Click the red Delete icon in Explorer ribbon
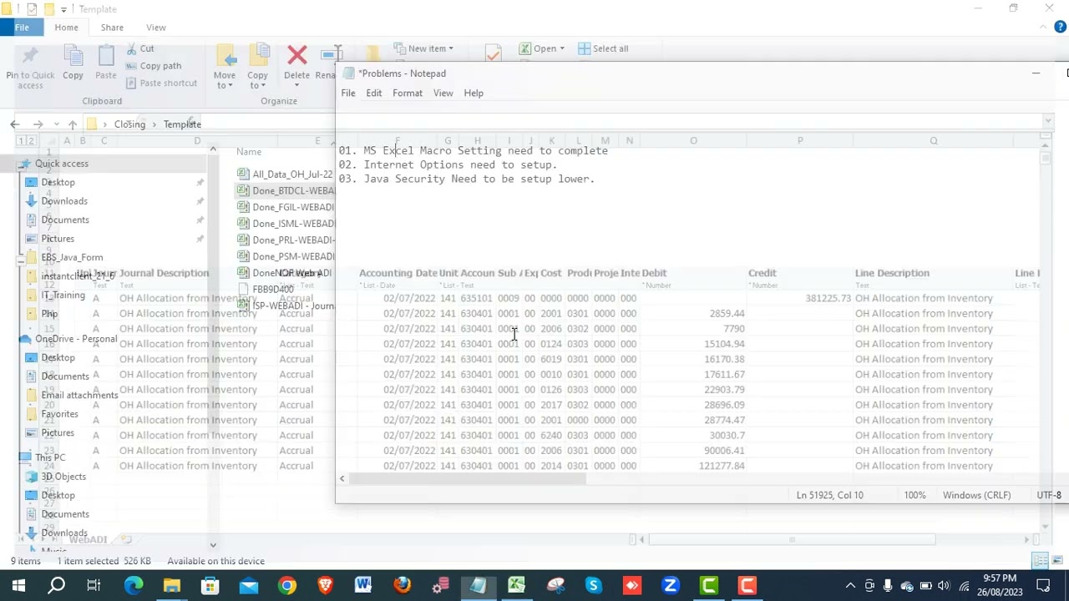 (296, 57)
